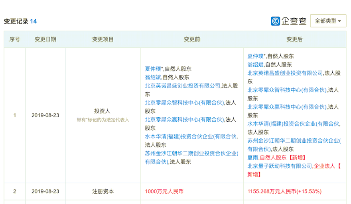Open 水木华清(福建)投资合伙企业 in 变更前 column
Screen dimensions: 351x204
pyautogui.click(x=191, y=136)
